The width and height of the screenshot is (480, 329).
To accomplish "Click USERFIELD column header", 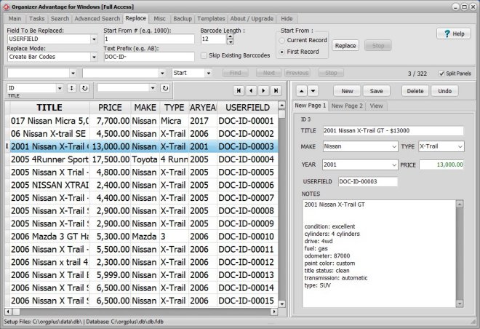I will [x=248, y=108].
